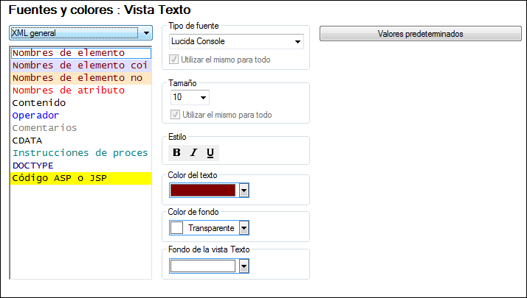Open the font size 10 dropdown
Image resolution: width=527 pixels, height=298 pixels.
point(204,97)
